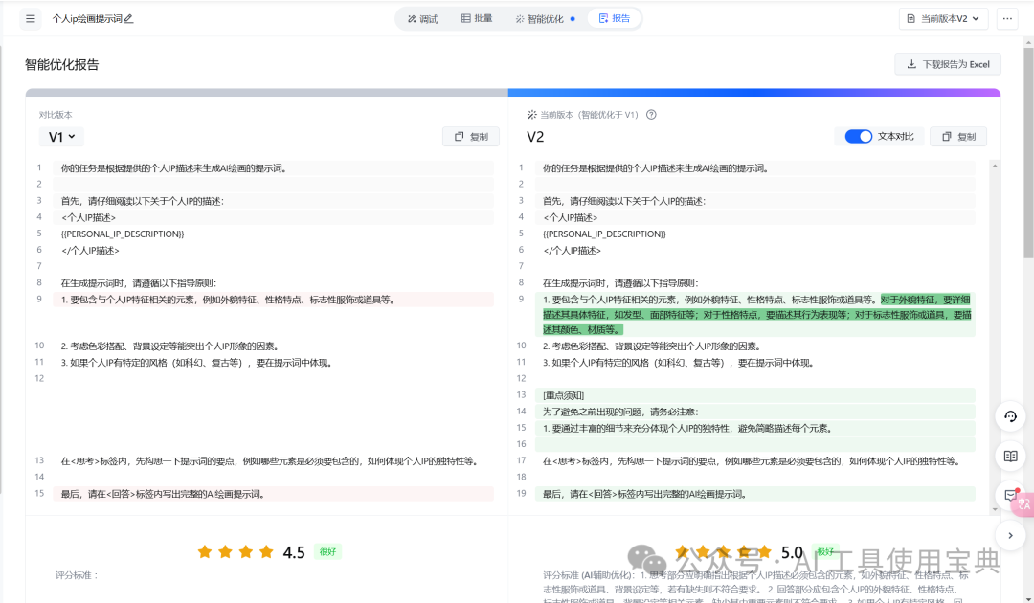This screenshot has height=603, width=1034.
Task: Click 下载报告为 Excel button
Action: point(947,64)
